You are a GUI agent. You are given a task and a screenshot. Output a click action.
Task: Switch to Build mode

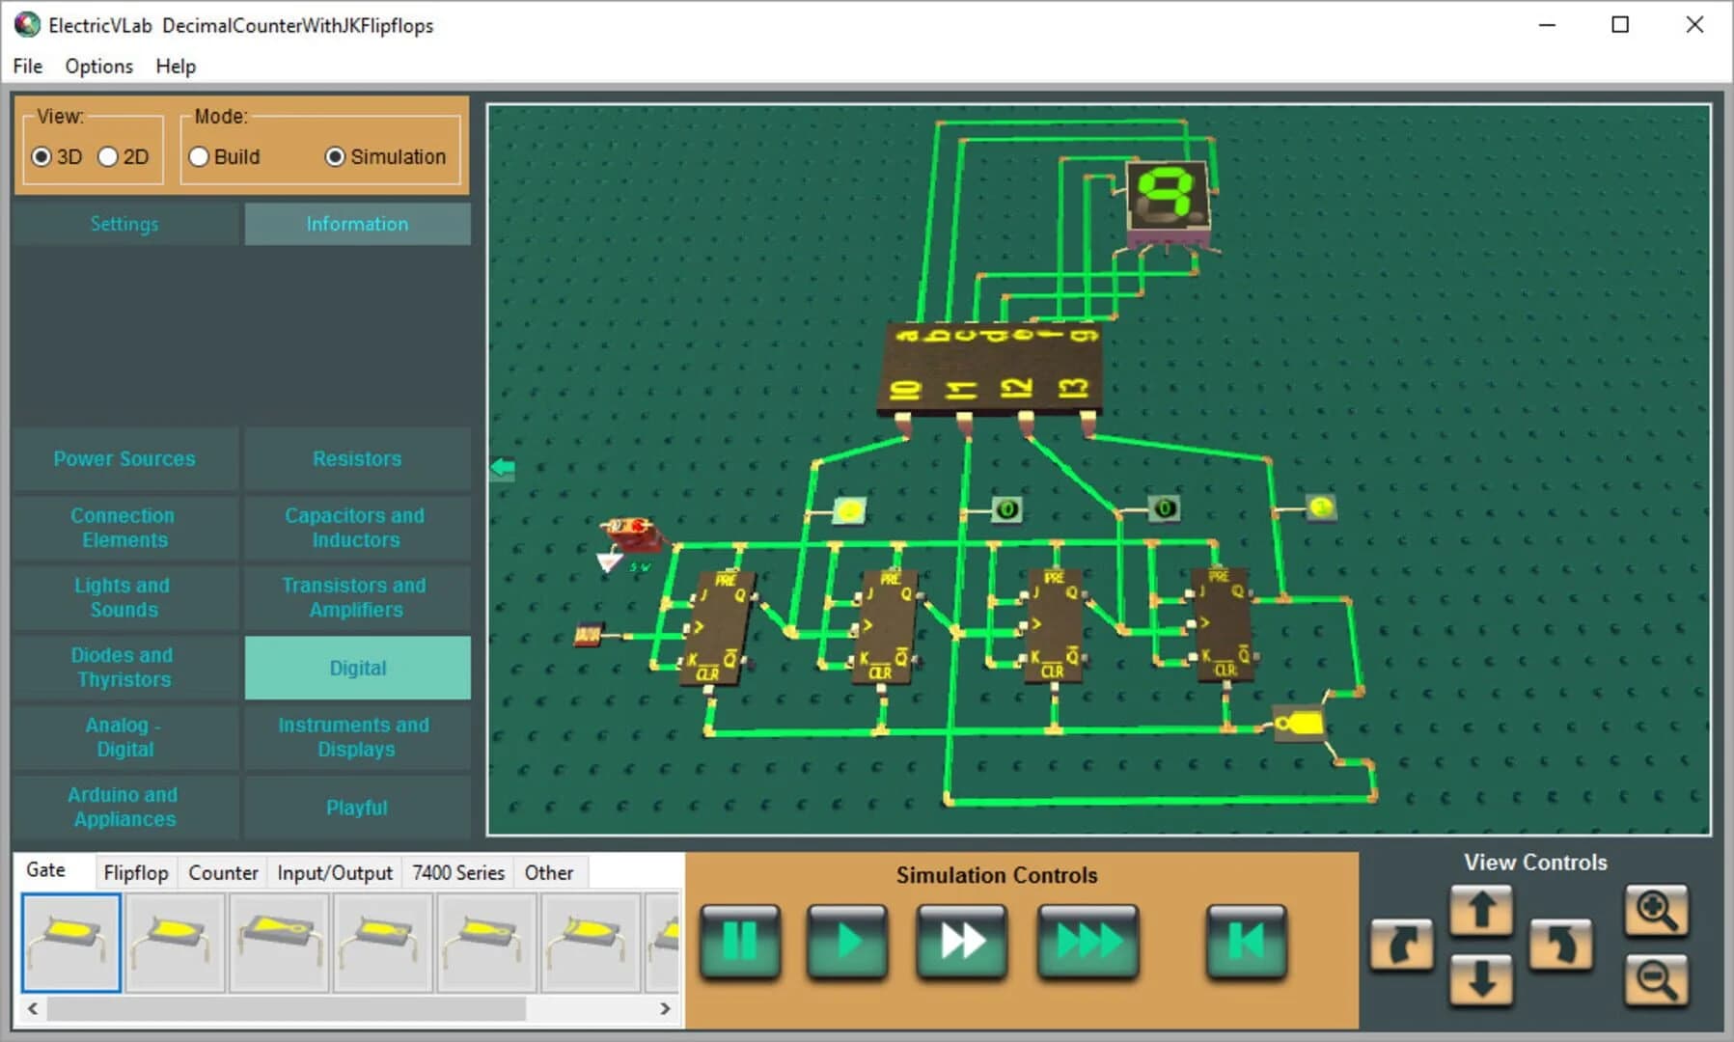tap(199, 156)
